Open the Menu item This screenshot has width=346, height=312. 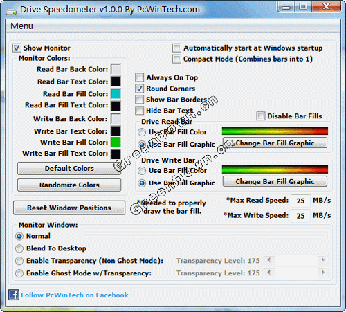[x=21, y=26]
